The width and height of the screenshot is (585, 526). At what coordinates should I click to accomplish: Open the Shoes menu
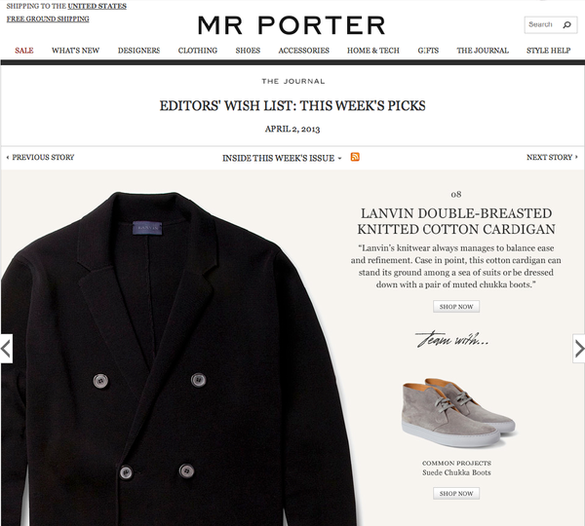[x=248, y=51]
